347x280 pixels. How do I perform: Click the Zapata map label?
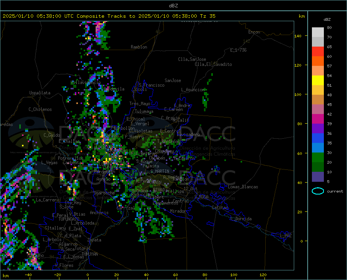coord(94,240)
